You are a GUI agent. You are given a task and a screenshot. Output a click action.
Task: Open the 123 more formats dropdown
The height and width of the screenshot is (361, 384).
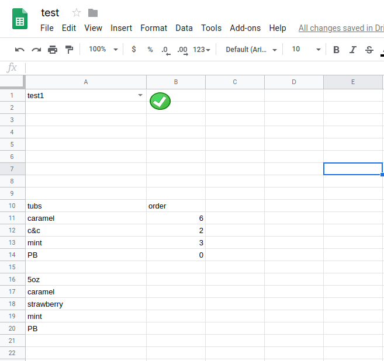(202, 50)
